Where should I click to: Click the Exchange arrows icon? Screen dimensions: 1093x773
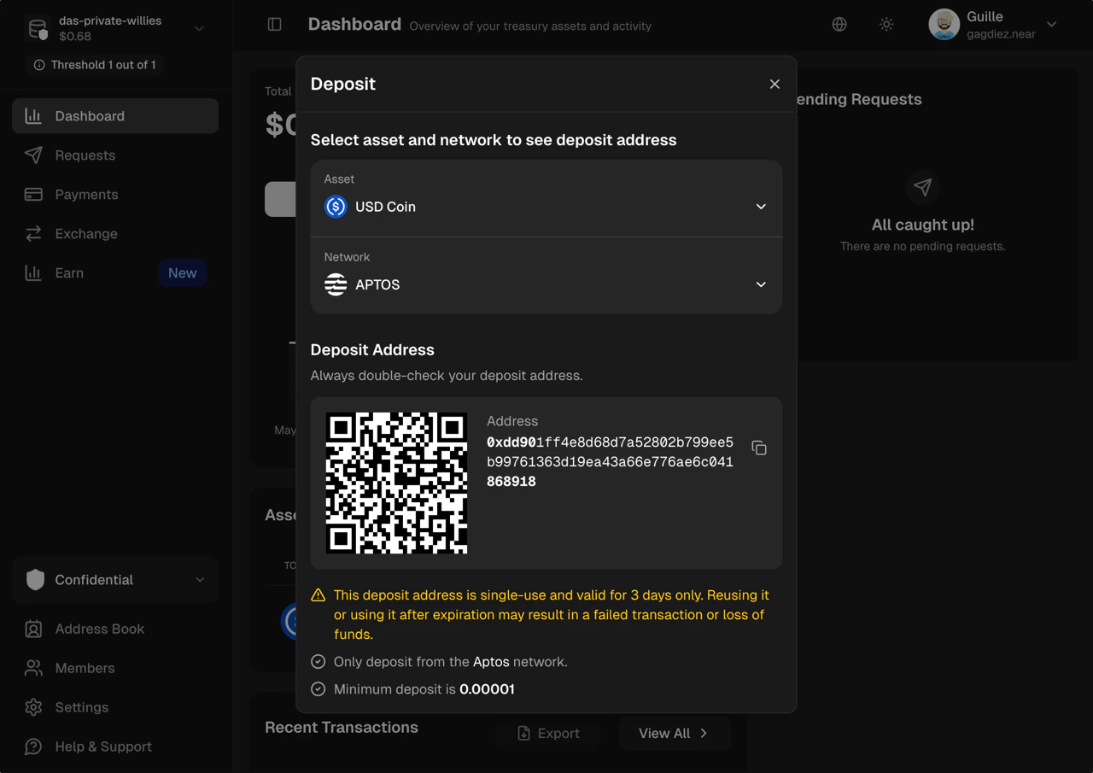click(33, 234)
